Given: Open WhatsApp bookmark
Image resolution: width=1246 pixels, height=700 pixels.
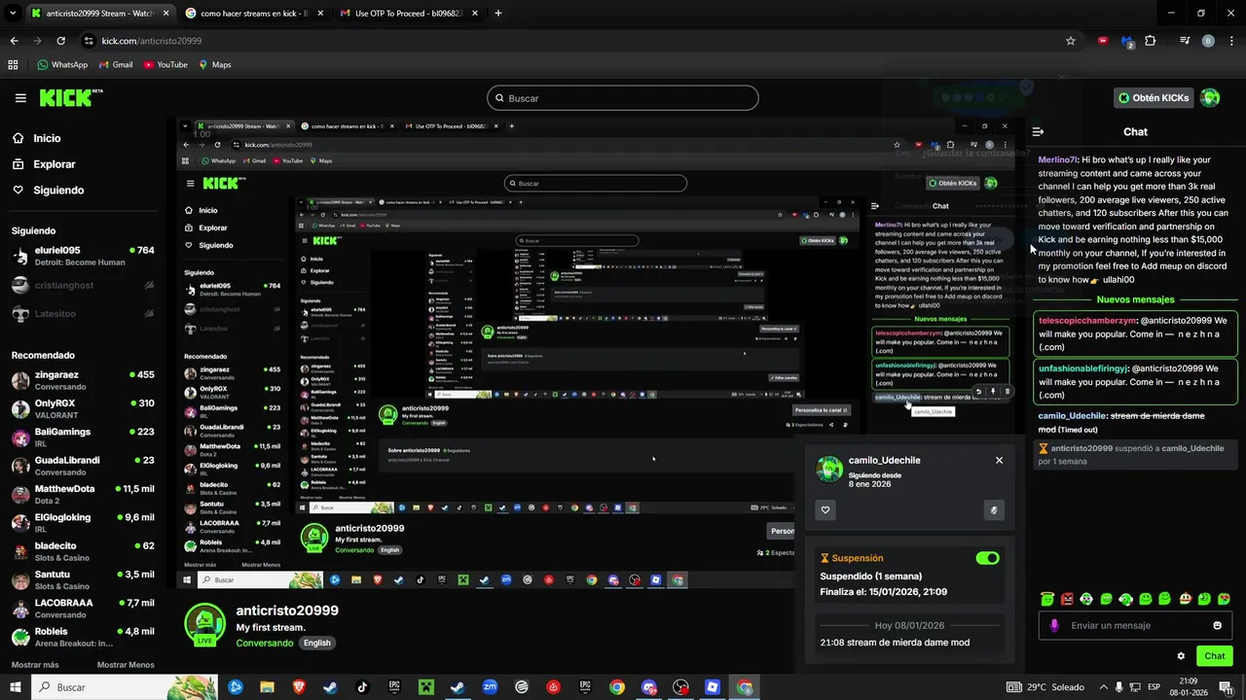Looking at the screenshot, I should (x=62, y=65).
